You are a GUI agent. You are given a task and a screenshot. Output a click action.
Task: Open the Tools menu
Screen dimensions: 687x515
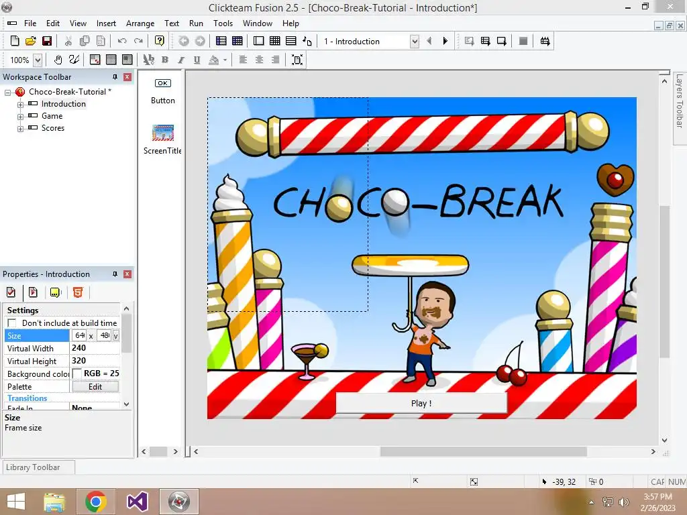(223, 23)
